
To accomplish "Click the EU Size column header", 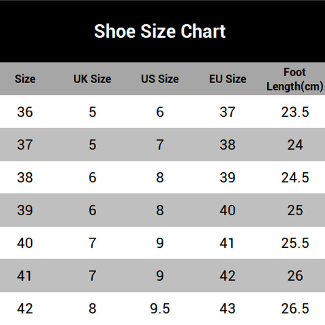I will click(227, 79).
